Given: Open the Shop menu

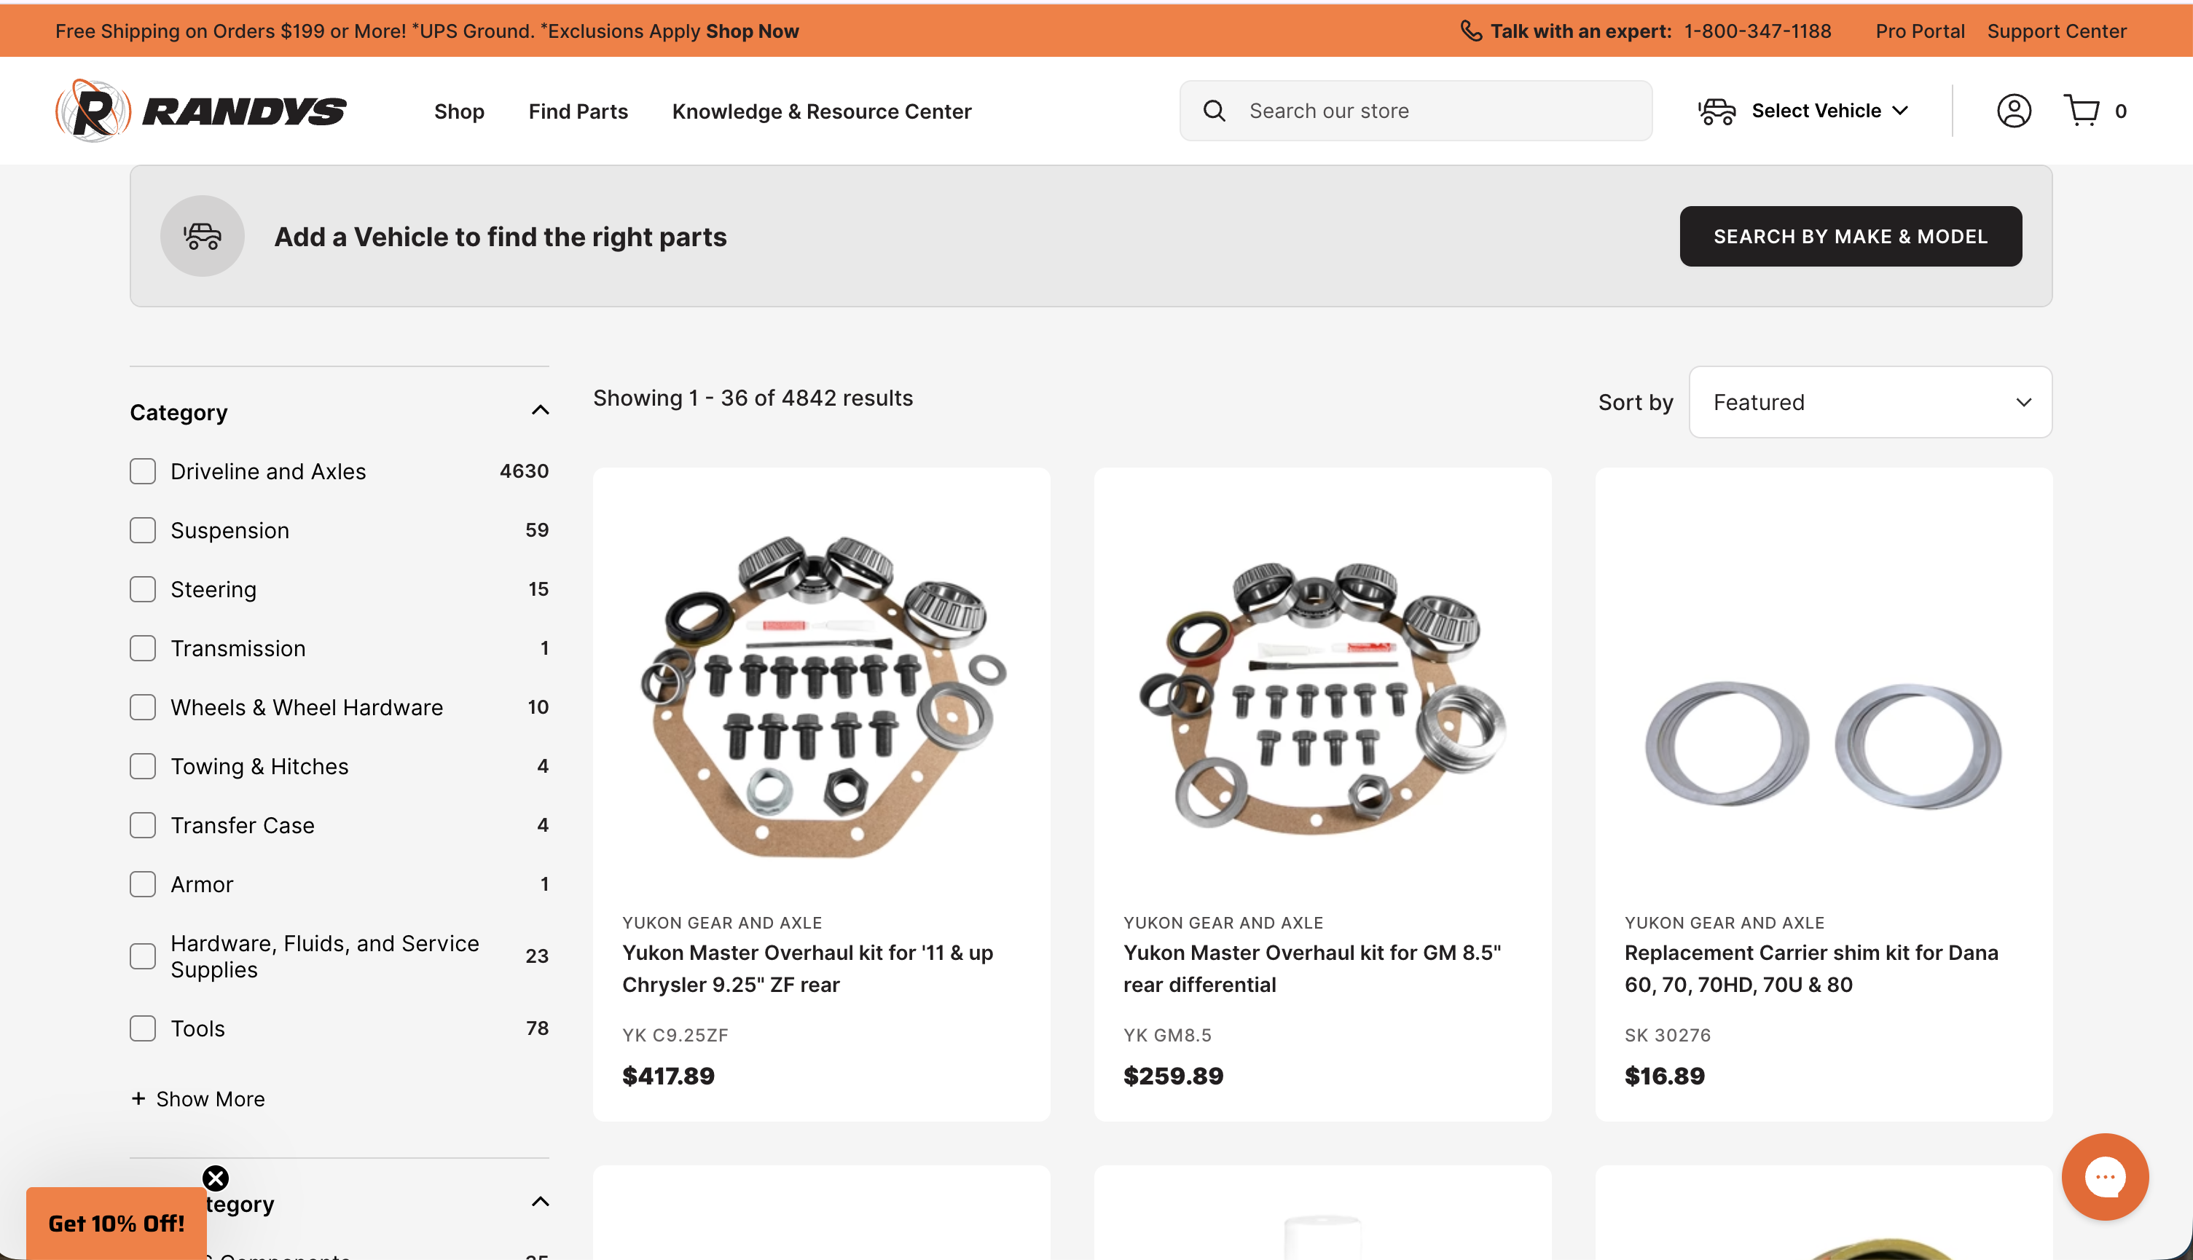Looking at the screenshot, I should pyautogui.click(x=459, y=111).
